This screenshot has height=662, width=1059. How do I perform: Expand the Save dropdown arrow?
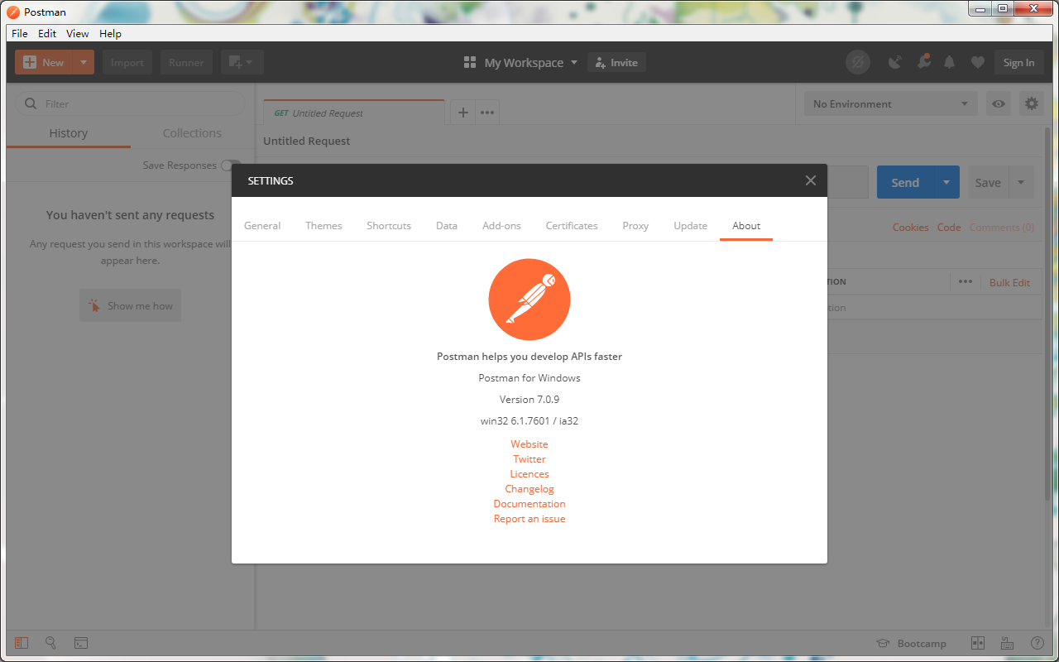click(1021, 182)
